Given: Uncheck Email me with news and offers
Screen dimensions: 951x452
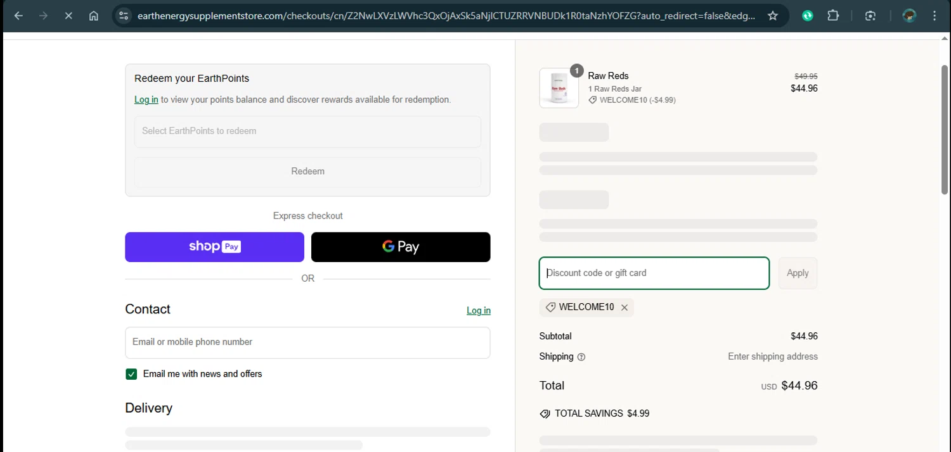Looking at the screenshot, I should click(x=131, y=374).
